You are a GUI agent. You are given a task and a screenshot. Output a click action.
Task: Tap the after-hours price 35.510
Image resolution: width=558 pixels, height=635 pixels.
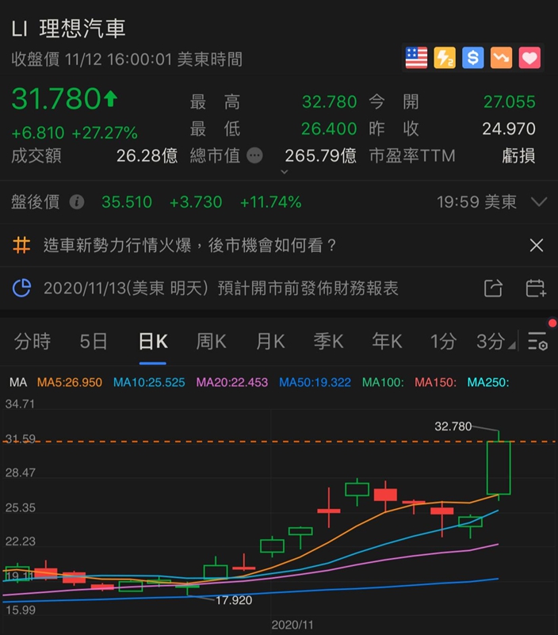click(x=127, y=201)
